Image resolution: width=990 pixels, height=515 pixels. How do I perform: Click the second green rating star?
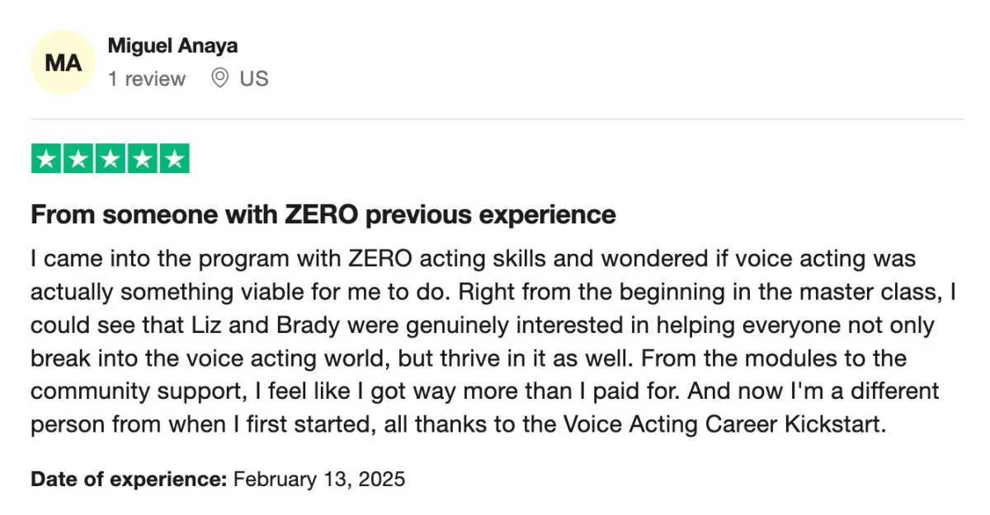click(78, 158)
